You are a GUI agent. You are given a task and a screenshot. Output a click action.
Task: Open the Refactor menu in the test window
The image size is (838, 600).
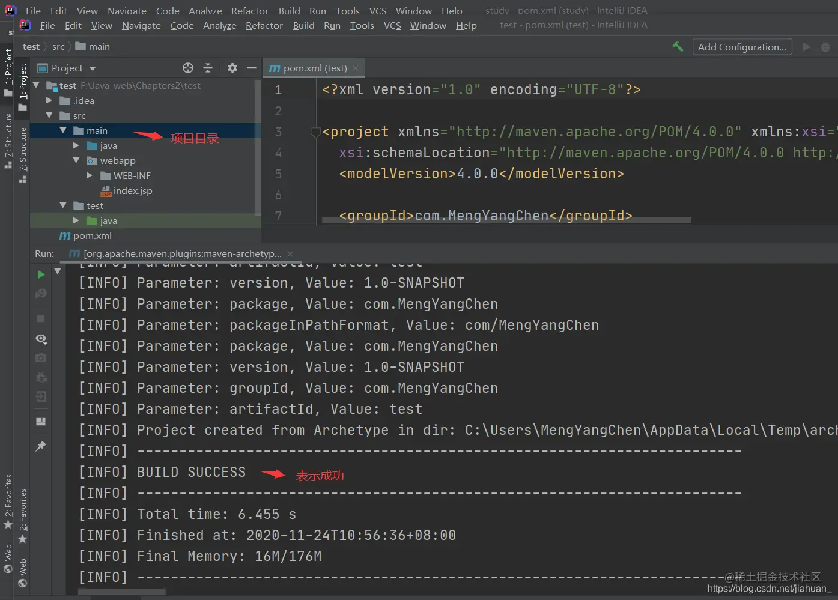pos(264,25)
